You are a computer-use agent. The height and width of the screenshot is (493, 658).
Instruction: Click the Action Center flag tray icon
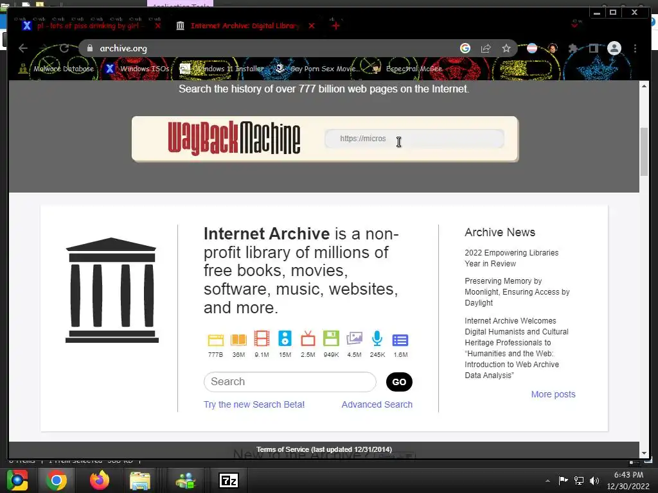(x=563, y=480)
